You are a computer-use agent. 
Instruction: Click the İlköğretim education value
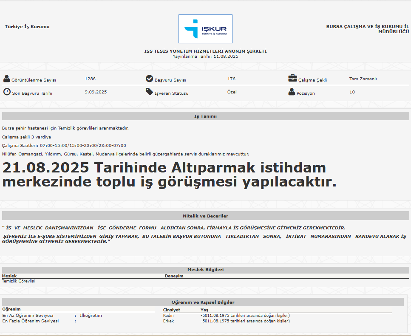point(91,315)
